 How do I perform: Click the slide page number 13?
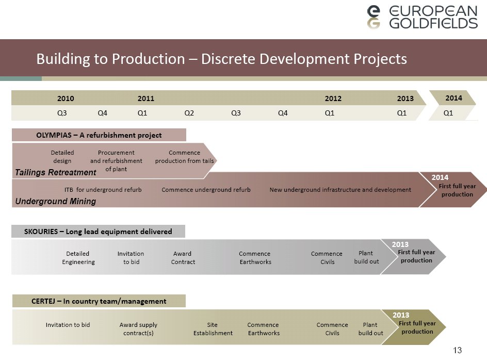point(457,350)
